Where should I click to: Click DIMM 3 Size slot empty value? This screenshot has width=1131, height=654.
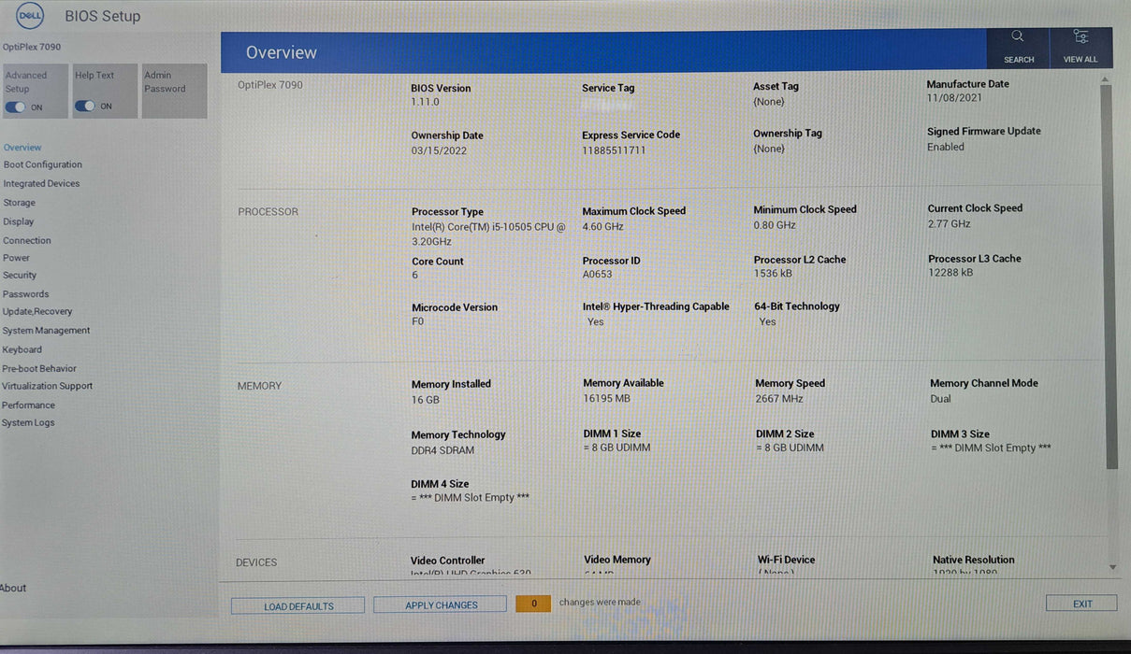pos(991,448)
